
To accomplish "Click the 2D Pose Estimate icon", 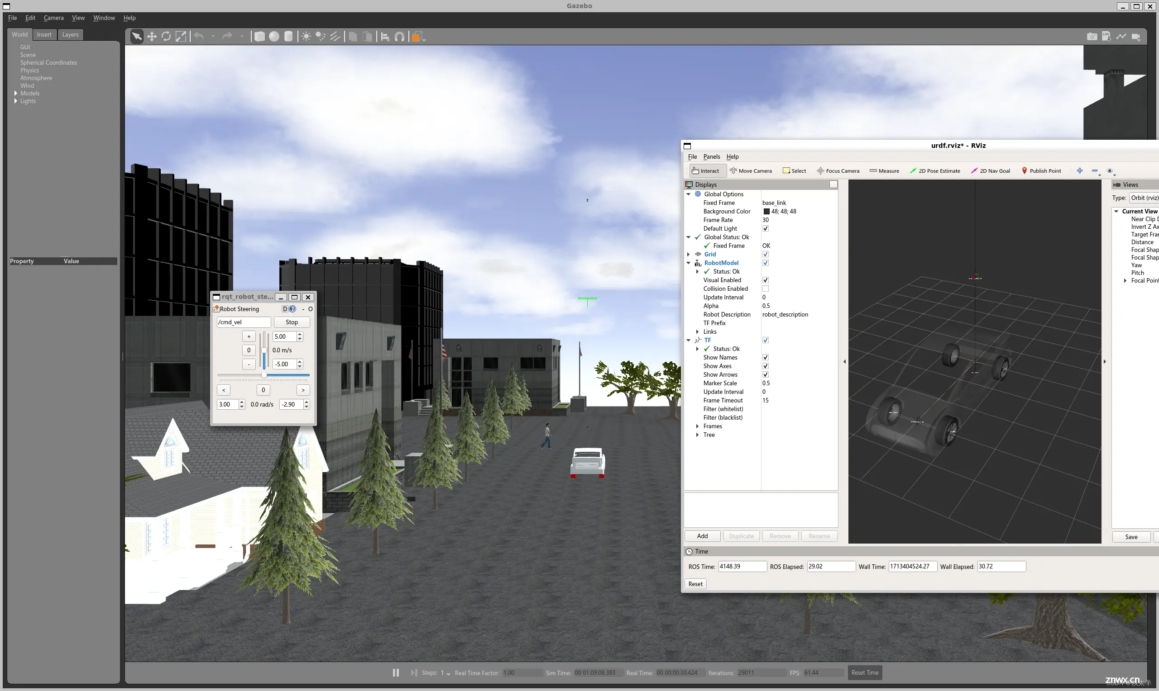I will click(x=912, y=170).
